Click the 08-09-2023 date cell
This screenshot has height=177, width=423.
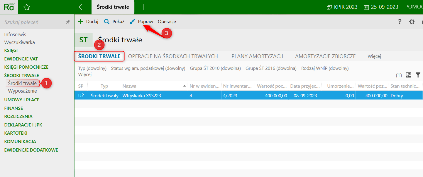pyautogui.click(x=305, y=96)
